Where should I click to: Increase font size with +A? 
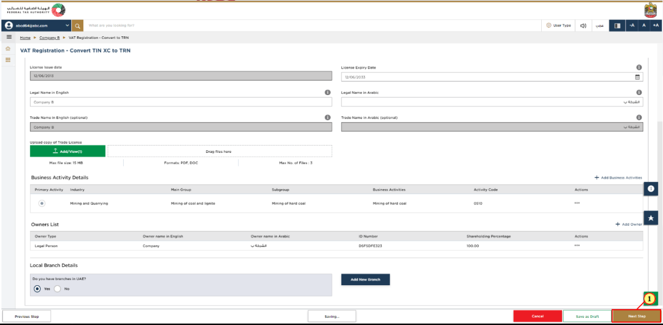[656, 26]
